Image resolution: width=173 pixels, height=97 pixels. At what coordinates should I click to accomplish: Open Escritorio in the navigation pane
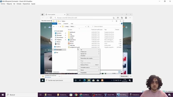point(59,33)
